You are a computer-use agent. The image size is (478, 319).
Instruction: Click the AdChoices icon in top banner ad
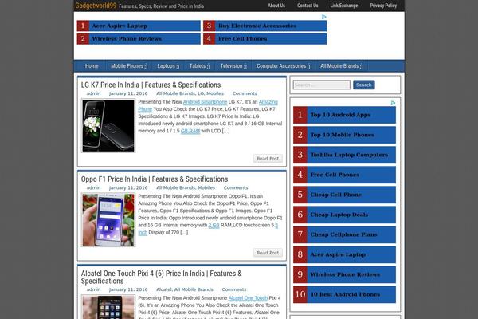(324, 17)
